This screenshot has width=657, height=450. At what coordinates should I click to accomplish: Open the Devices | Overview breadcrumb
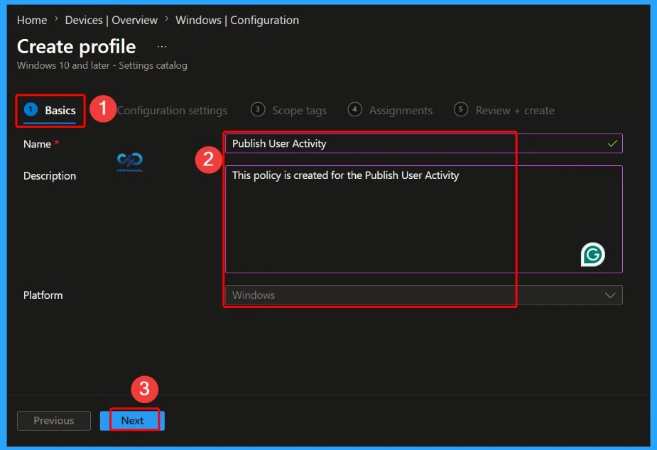click(x=112, y=20)
